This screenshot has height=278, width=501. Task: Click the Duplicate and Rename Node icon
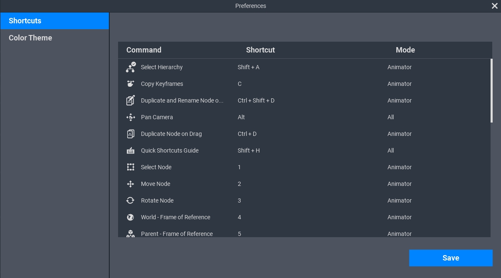(x=131, y=100)
